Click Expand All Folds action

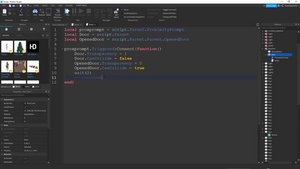tap(169, 13)
